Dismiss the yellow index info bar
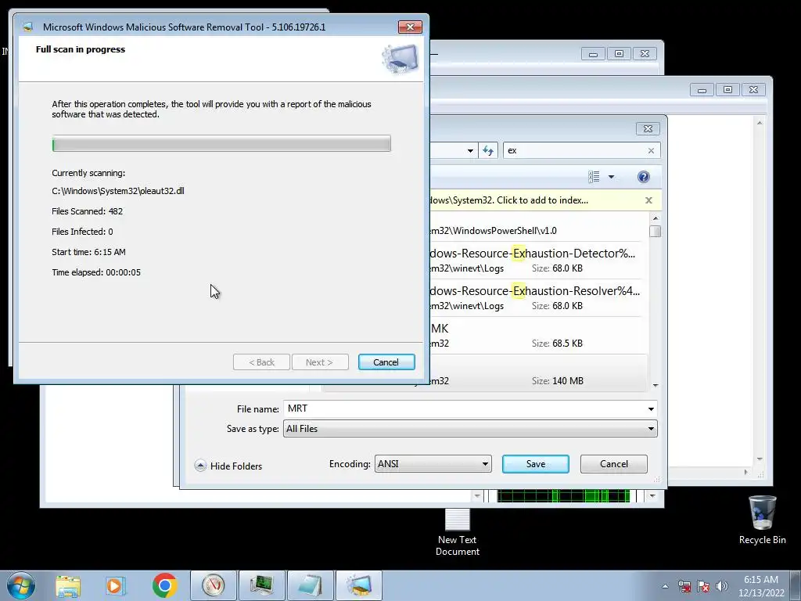This screenshot has height=601, width=801. coord(648,200)
